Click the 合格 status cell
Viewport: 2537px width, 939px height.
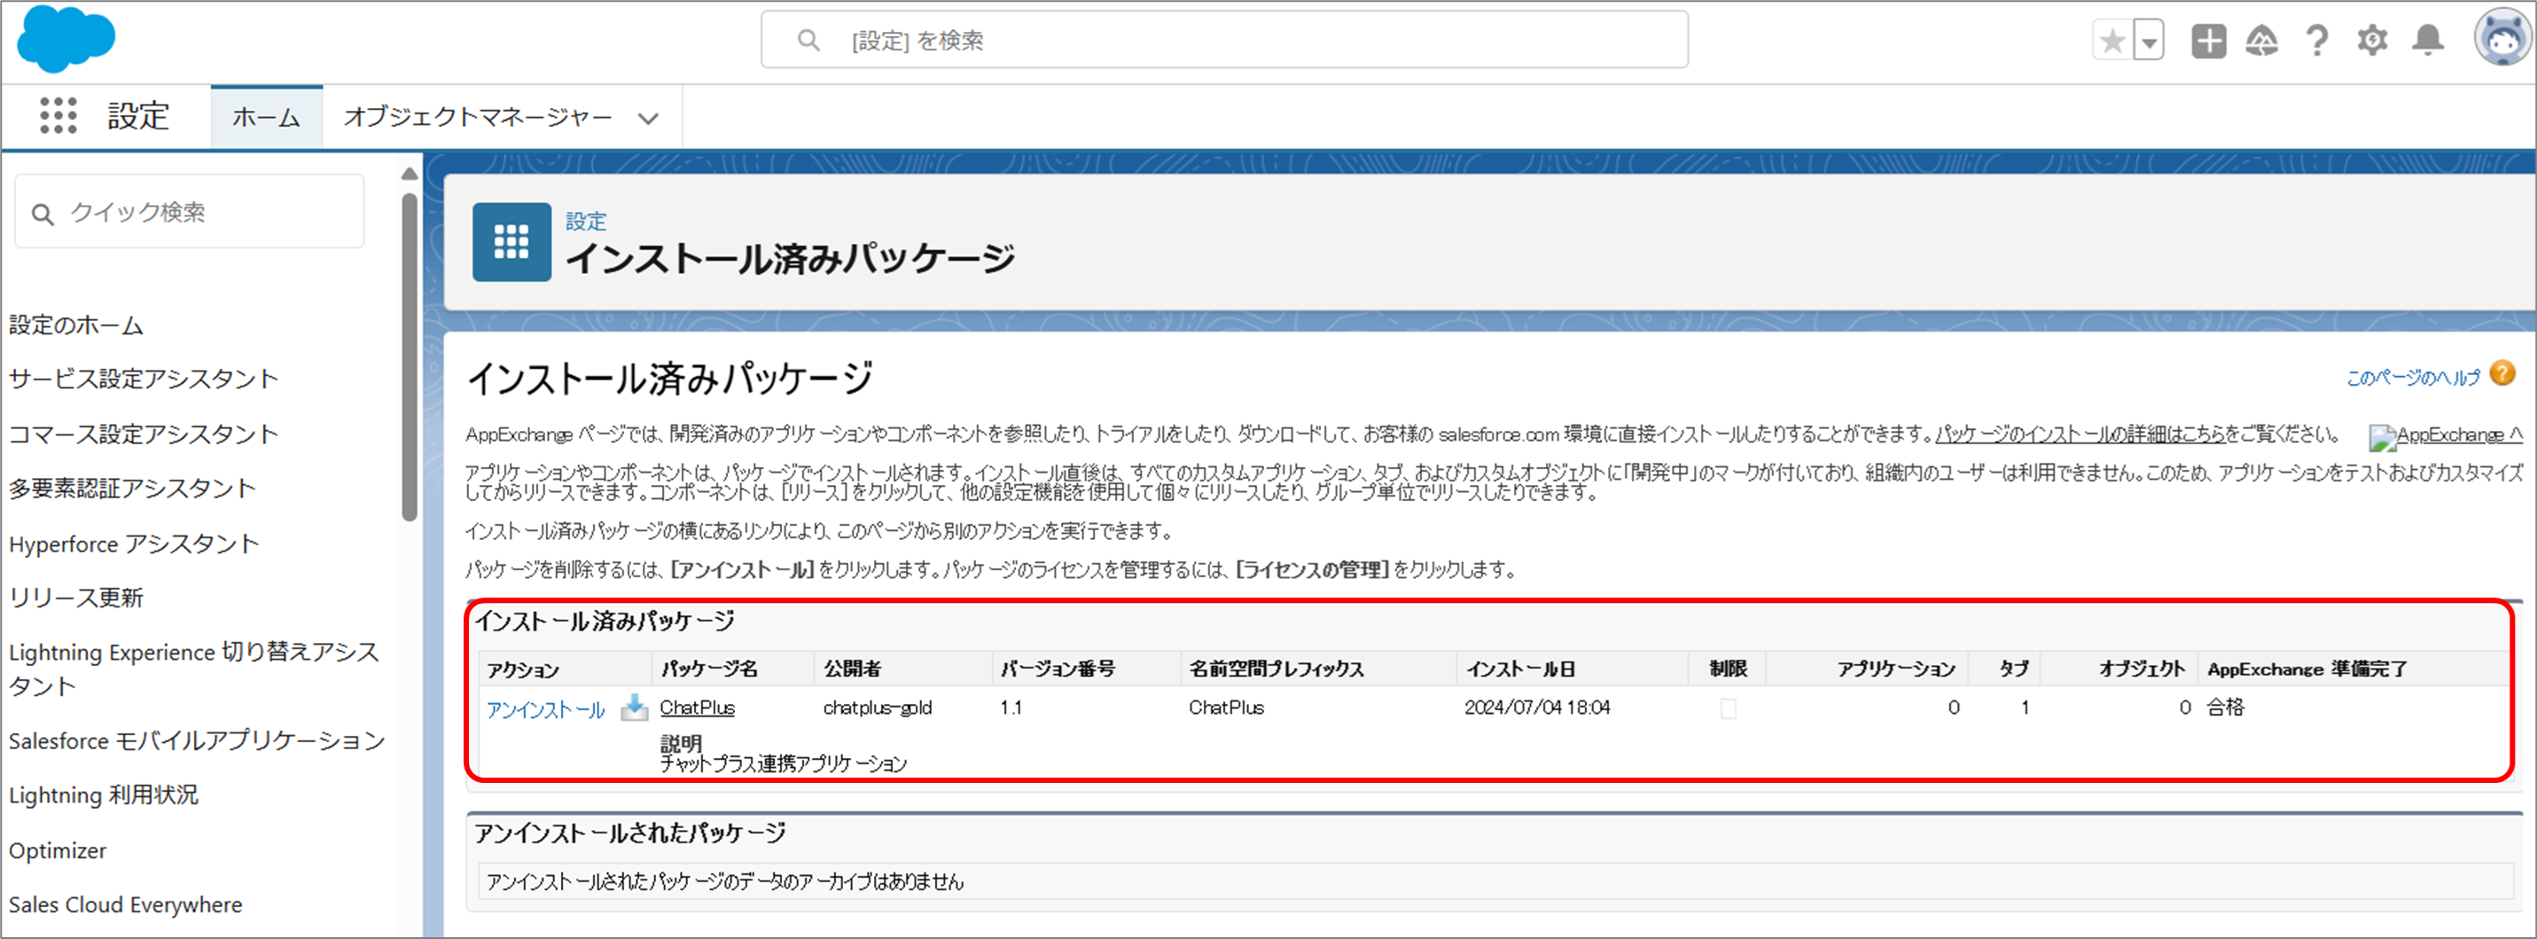pyautogui.click(x=2226, y=708)
